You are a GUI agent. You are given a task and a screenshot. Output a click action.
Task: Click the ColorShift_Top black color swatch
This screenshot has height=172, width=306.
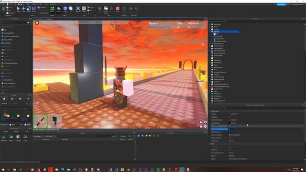pos(229,123)
